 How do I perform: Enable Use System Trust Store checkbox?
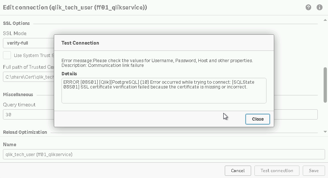point(7,55)
